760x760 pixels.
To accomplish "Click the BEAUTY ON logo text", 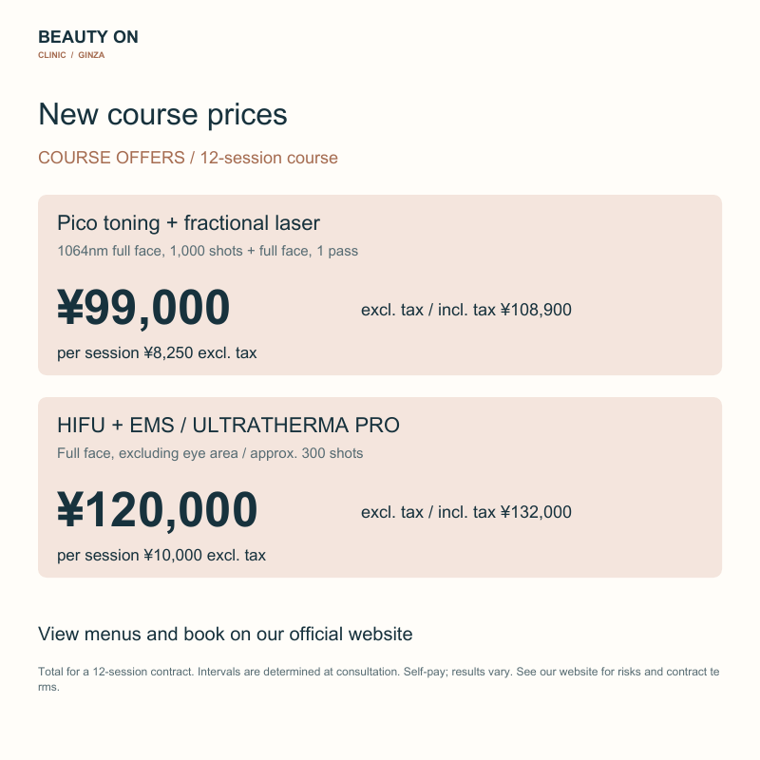I will click(x=88, y=37).
